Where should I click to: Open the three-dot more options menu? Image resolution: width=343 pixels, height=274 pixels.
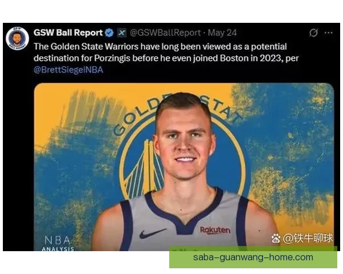click(x=329, y=33)
